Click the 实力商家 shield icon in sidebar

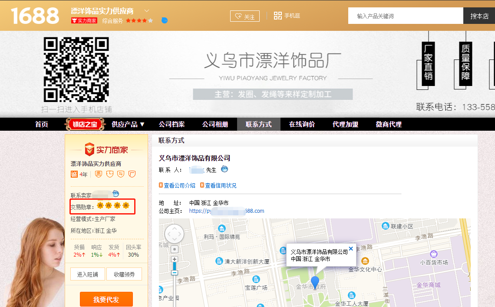(89, 149)
